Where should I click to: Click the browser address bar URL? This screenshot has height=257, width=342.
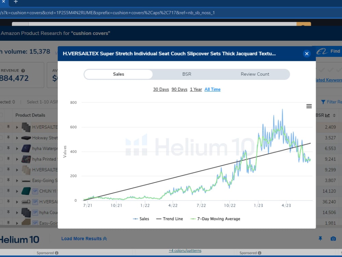(107, 13)
